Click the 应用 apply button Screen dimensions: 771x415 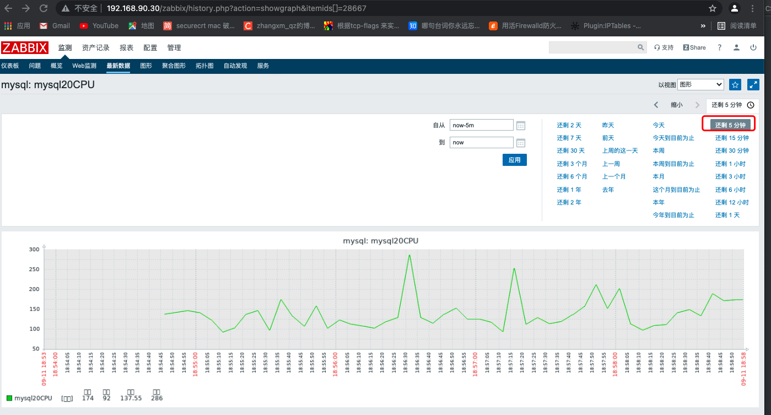point(515,160)
